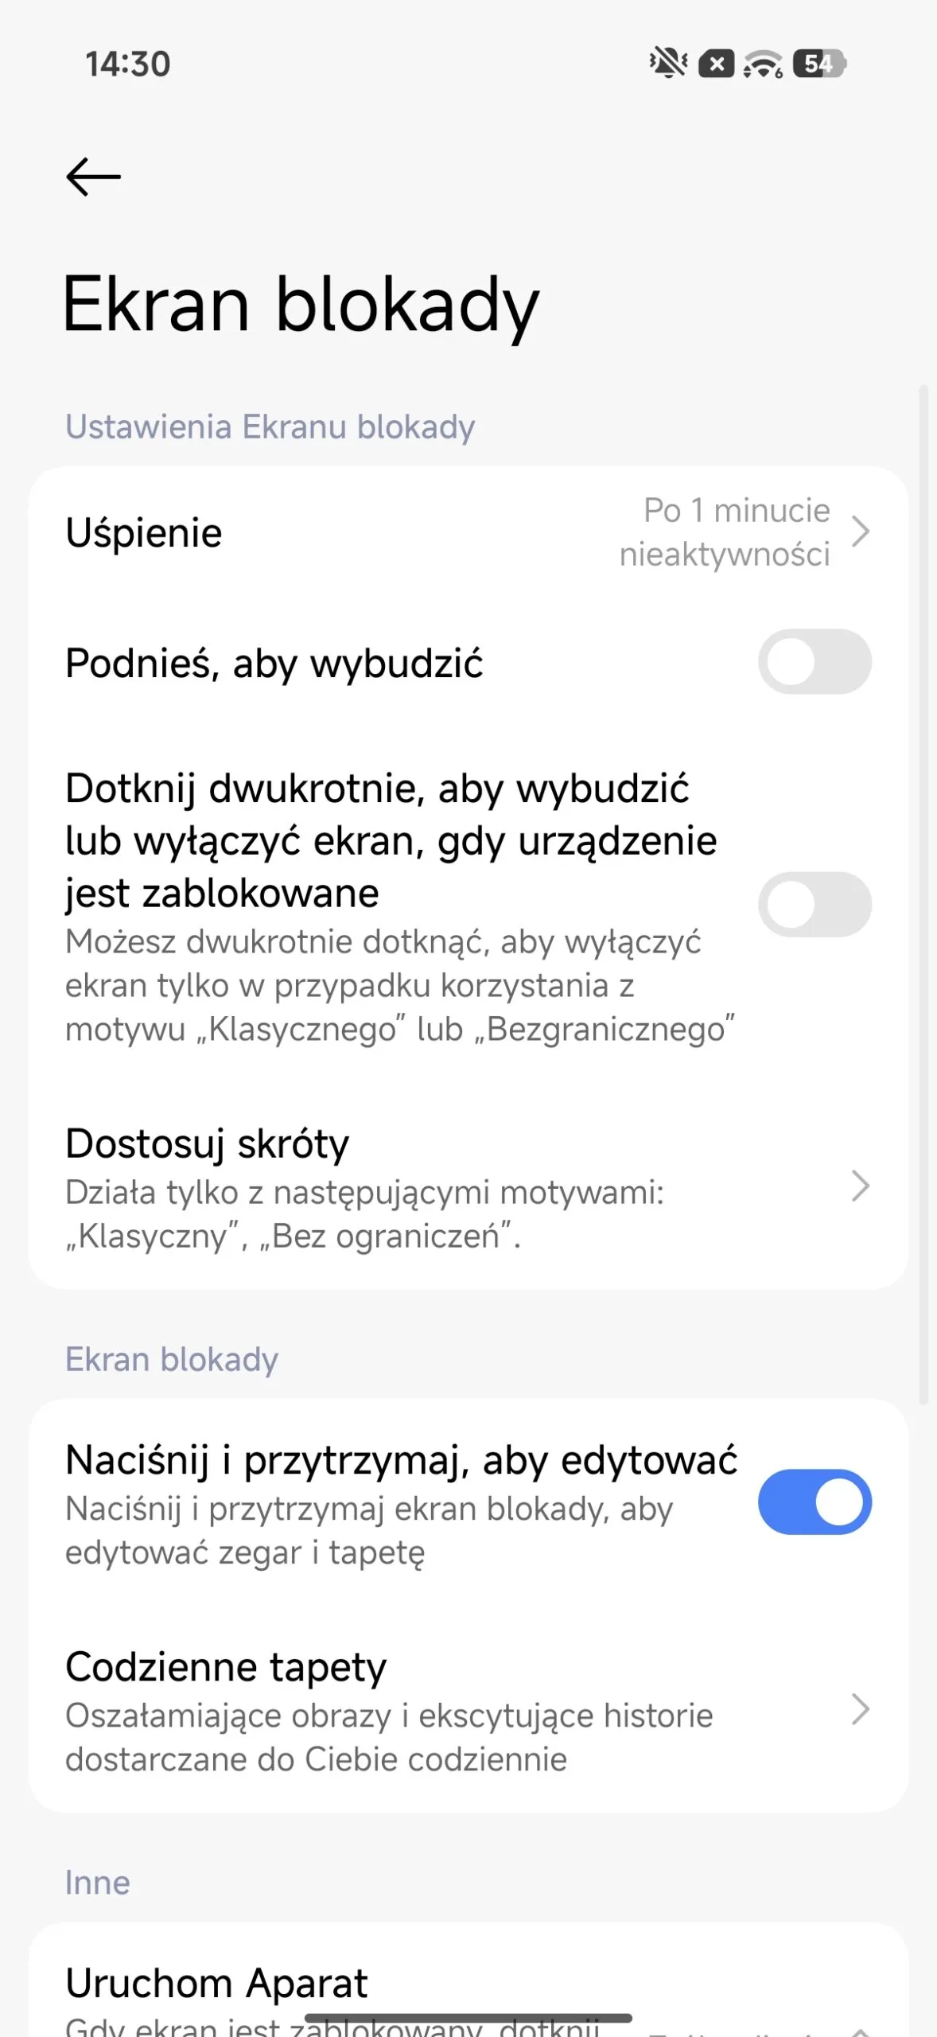Viewport: 937px width, 2037px height.
Task: Tap Po 1 minucie nieaktywności value
Action: point(725,532)
